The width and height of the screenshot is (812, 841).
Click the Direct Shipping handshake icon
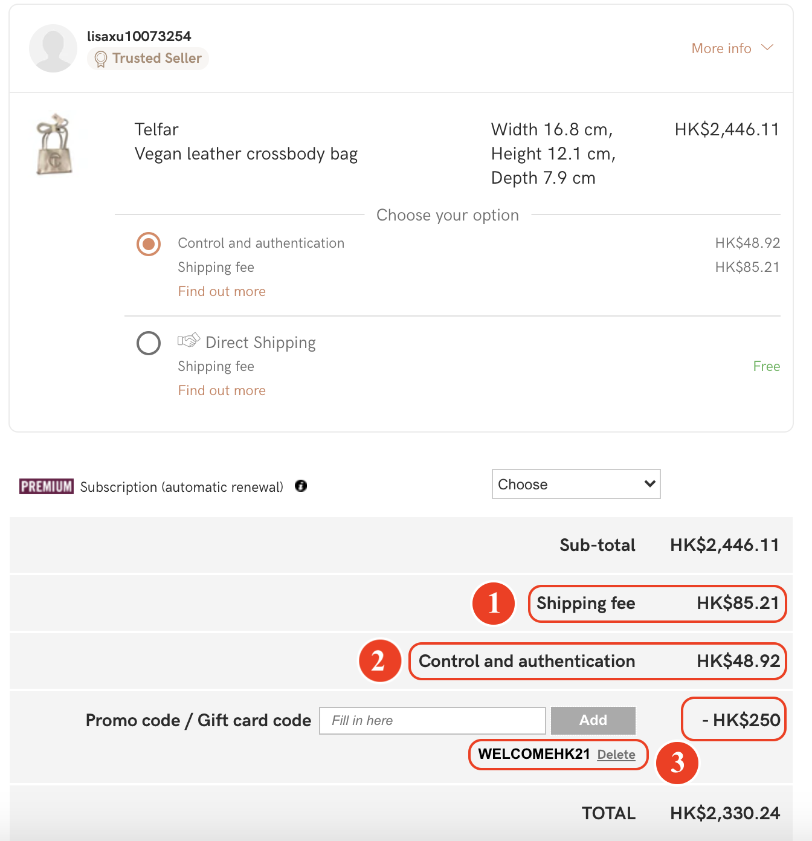(x=188, y=341)
